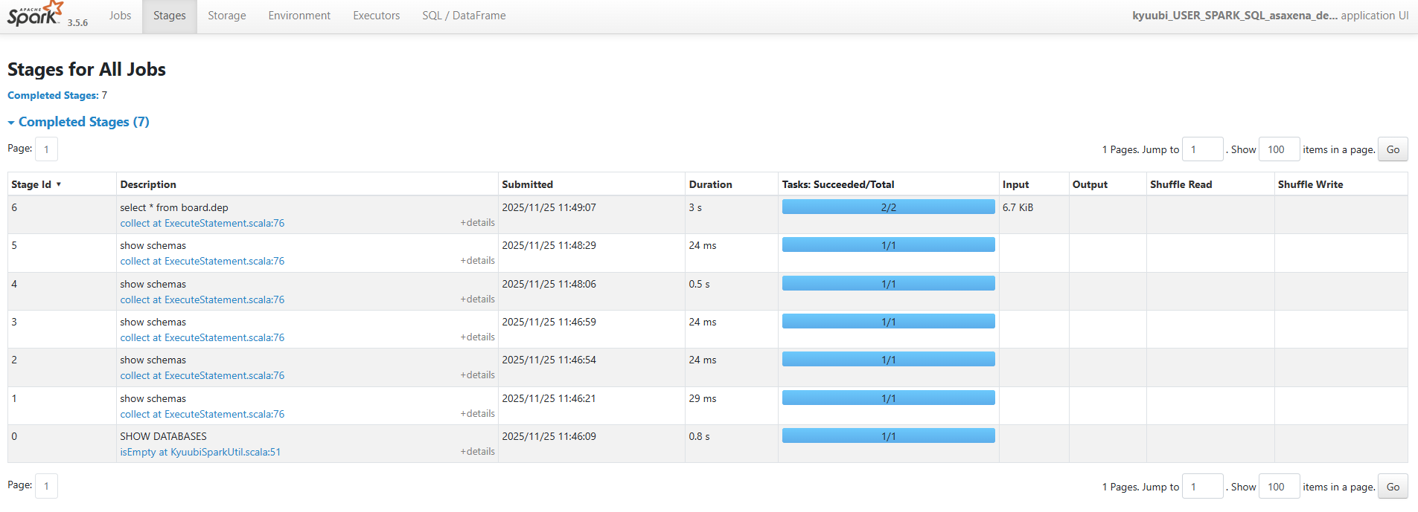Viewport: 1418px width, 512px height.
Task: Click stage 5 task progress bar
Action: pyautogui.click(x=888, y=244)
